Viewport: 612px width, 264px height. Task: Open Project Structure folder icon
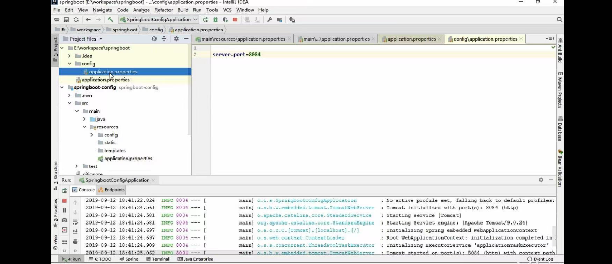point(279,20)
